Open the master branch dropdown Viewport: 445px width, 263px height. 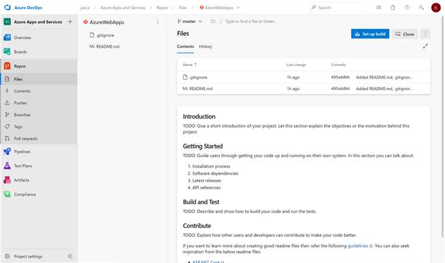click(x=190, y=21)
